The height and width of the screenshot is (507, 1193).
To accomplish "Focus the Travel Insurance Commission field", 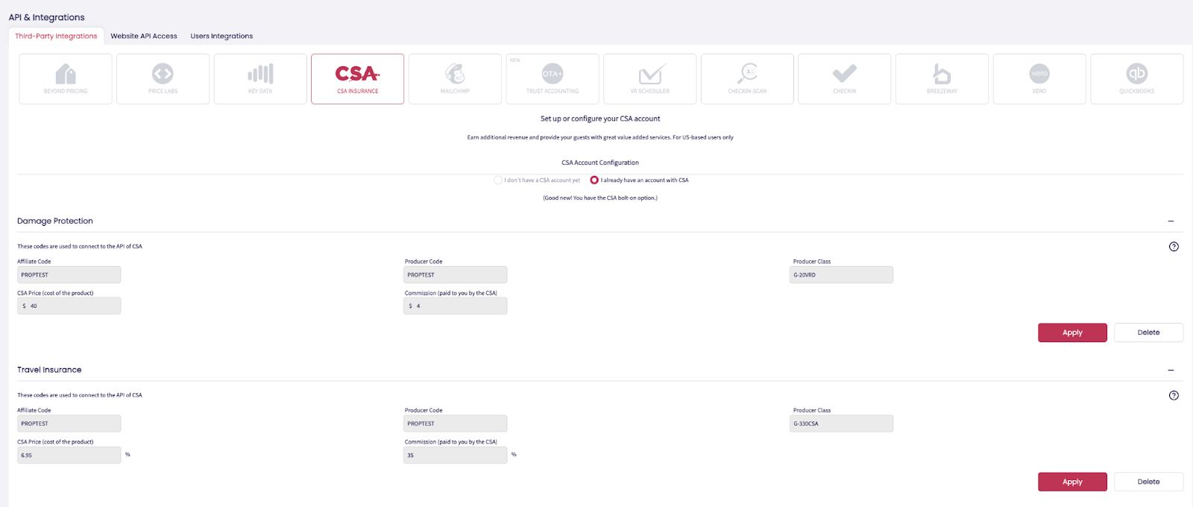I will click(456, 455).
